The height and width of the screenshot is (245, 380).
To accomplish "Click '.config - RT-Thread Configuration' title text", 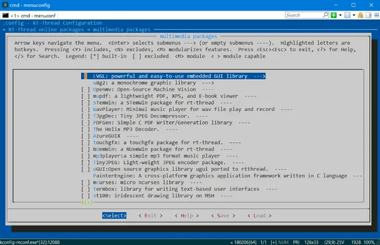I will coord(52,23).
